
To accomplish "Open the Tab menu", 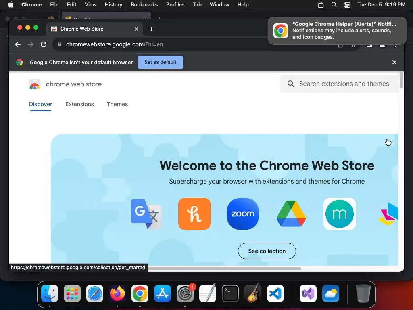I will pos(197,5).
